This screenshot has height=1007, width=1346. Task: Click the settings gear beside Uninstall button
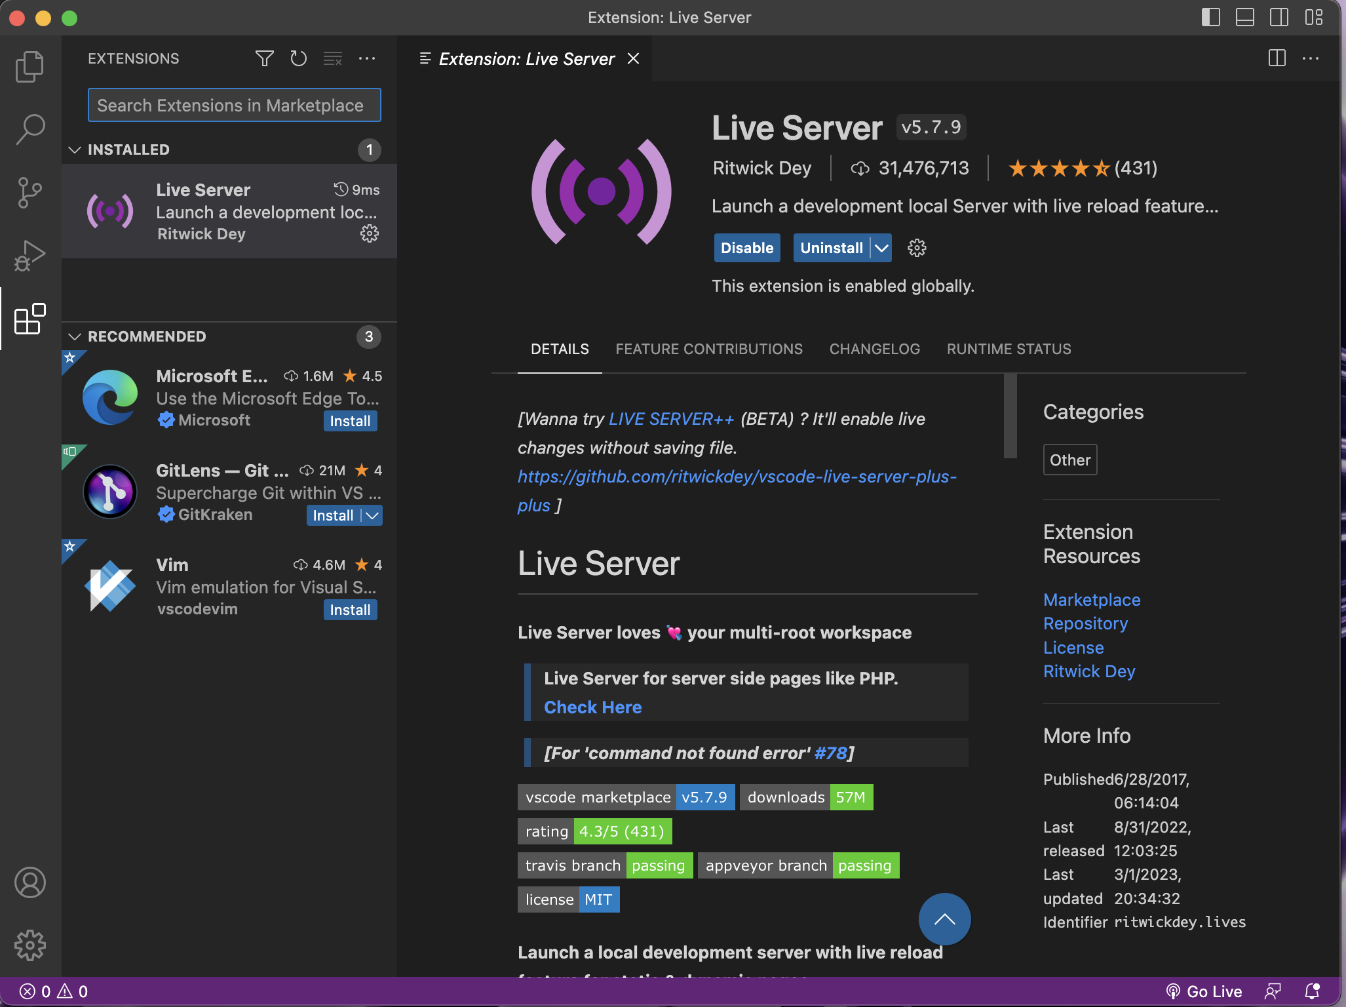click(x=917, y=248)
